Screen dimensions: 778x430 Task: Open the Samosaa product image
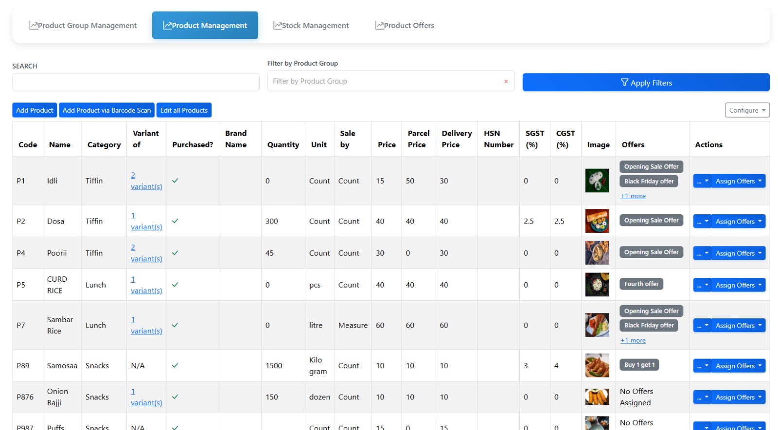tap(597, 365)
